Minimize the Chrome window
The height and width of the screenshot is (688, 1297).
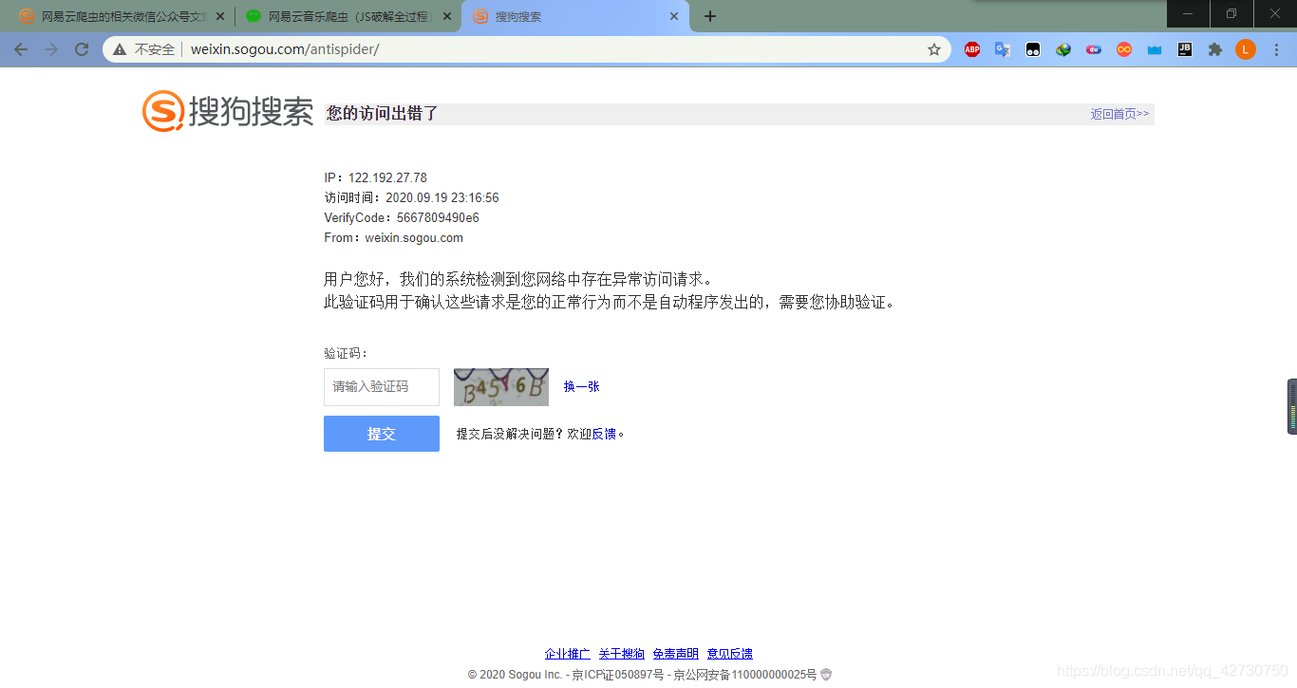pyautogui.click(x=1188, y=13)
